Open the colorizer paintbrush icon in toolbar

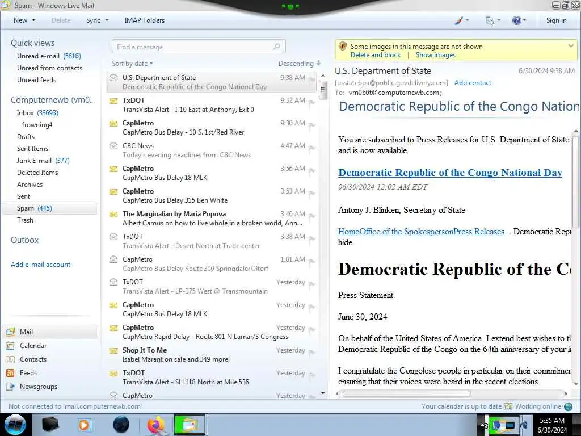458,20
